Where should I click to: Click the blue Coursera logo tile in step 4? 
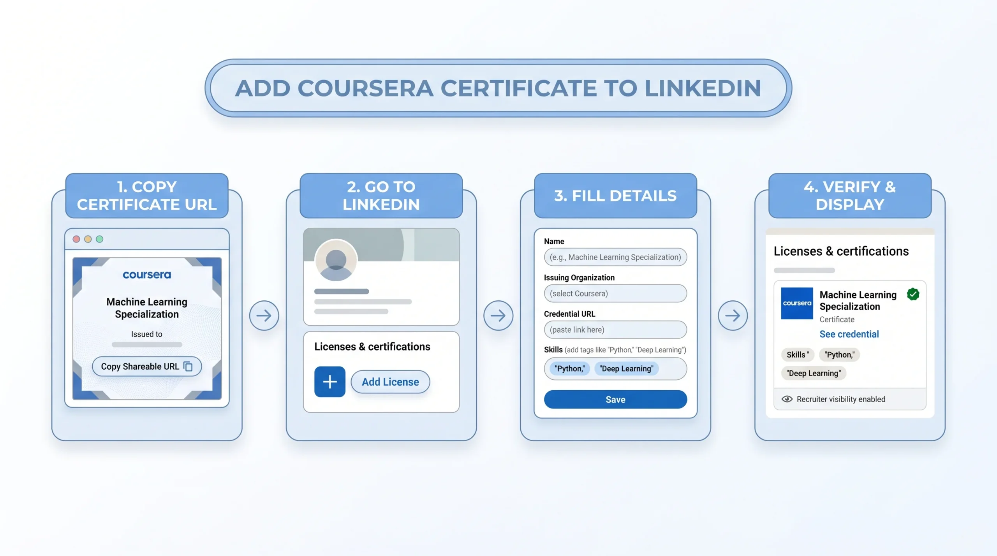(797, 303)
